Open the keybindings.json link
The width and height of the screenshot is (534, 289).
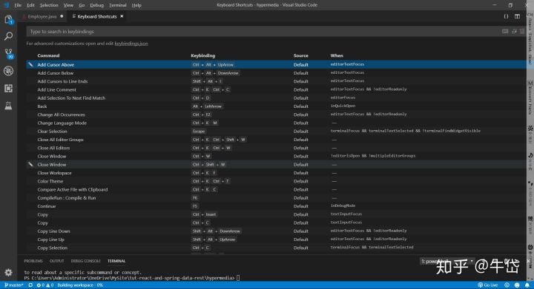(131, 44)
